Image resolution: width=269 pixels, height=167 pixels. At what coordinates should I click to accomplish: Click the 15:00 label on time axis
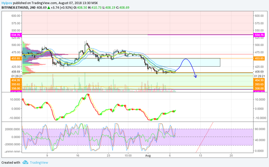click(x=128, y=156)
